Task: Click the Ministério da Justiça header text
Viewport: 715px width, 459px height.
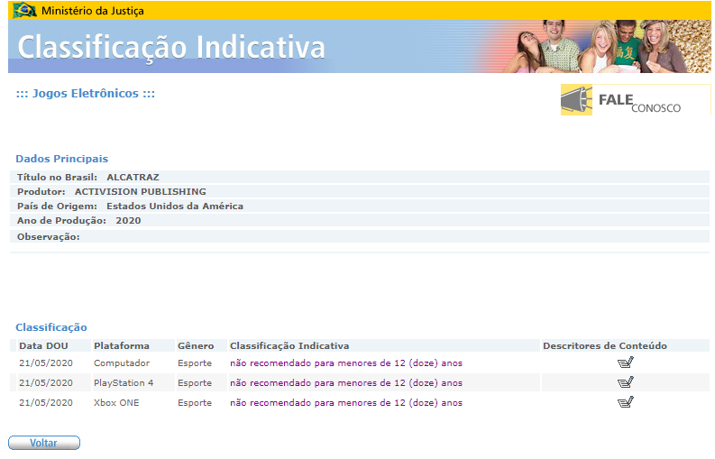Action: pos(93,11)
